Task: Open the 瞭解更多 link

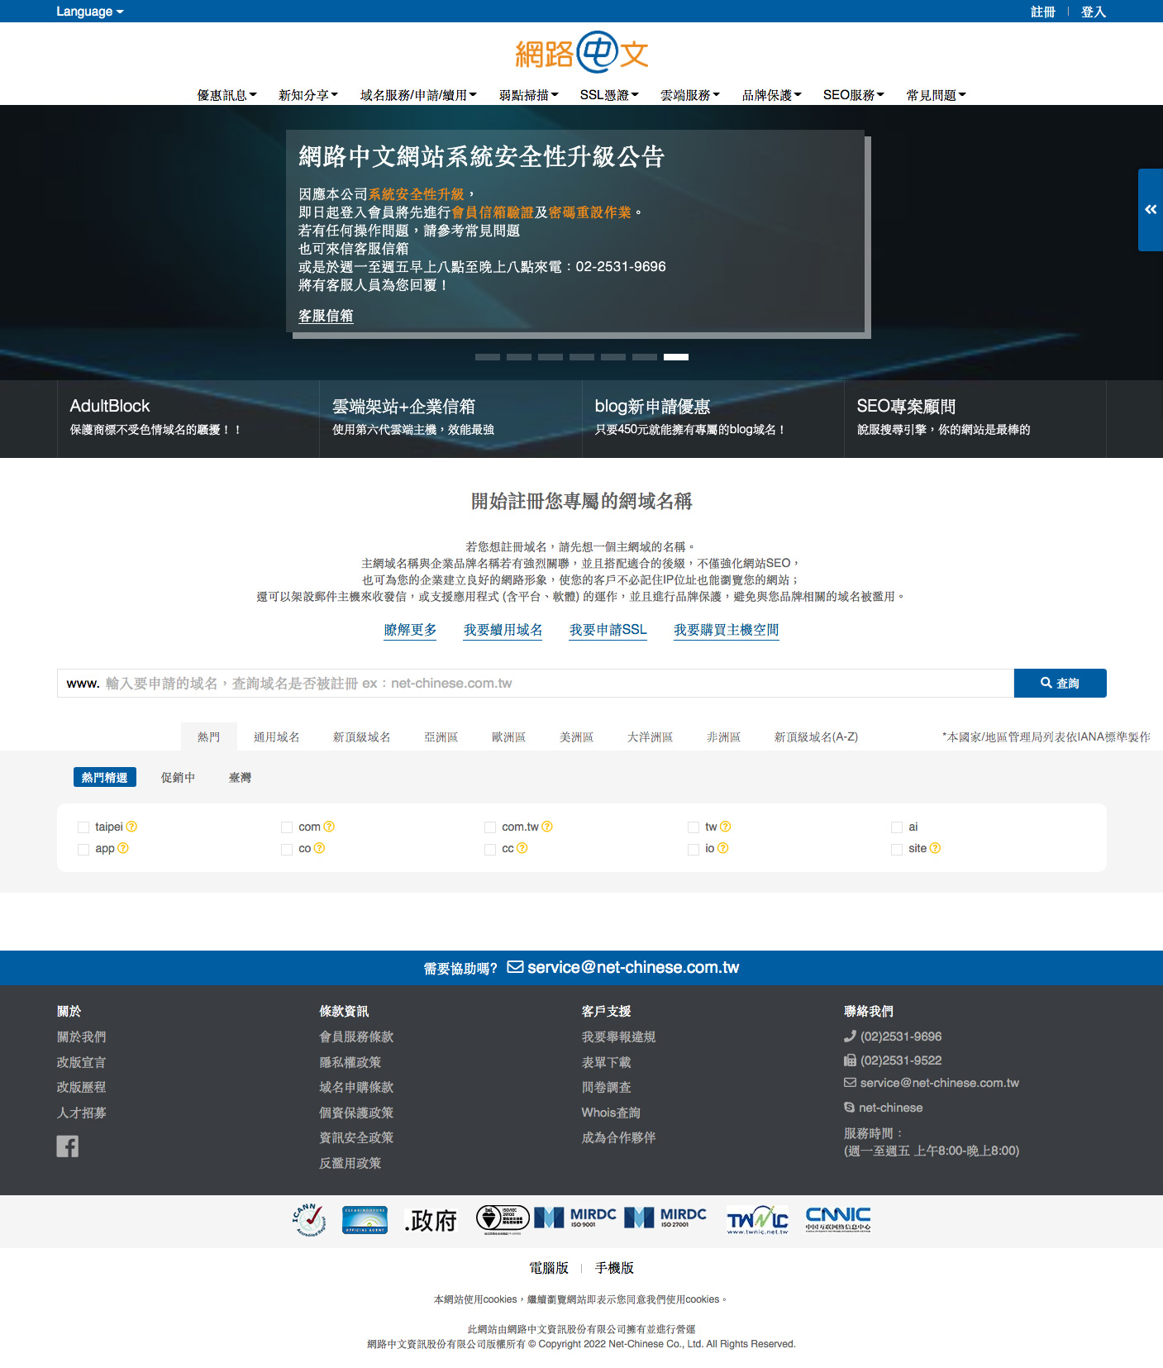Action: 410,630
